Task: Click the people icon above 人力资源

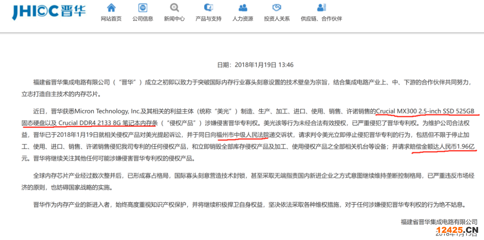Action: click(x=243, y=8)
